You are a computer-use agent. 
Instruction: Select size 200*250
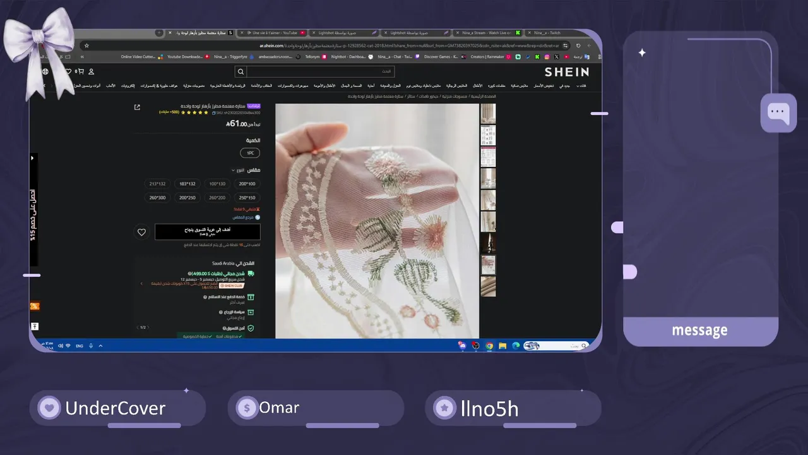[x=187, y=198]
